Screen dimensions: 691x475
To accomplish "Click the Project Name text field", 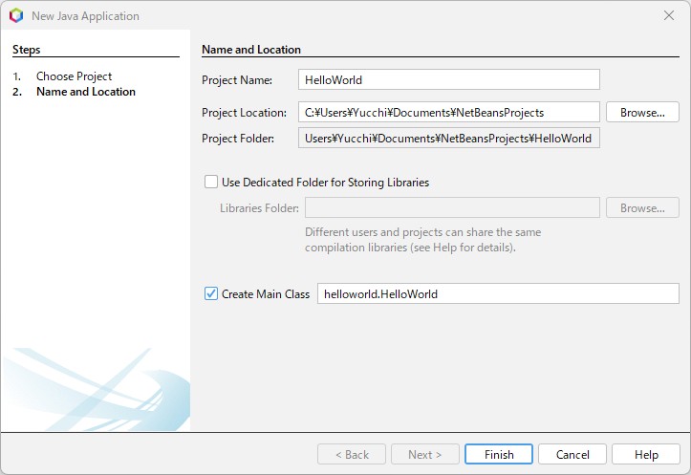I will click(448, 80).
